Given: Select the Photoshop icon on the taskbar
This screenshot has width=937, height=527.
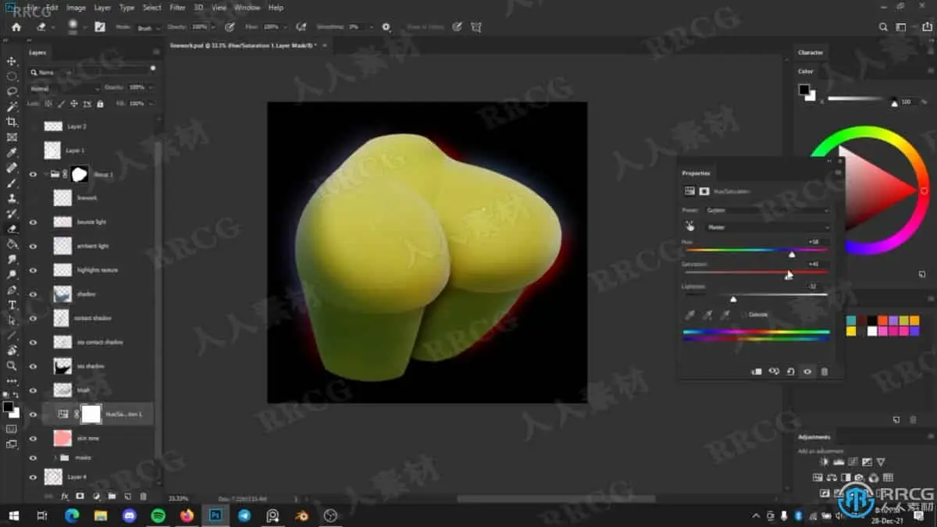Looking at the screenshot, I should (215, 516).
